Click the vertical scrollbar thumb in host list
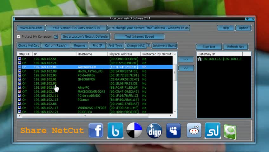Screen dimensions: 269x152 175,73
